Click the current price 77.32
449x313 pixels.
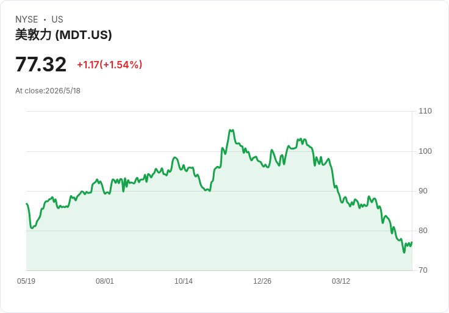tap(41, 65)
